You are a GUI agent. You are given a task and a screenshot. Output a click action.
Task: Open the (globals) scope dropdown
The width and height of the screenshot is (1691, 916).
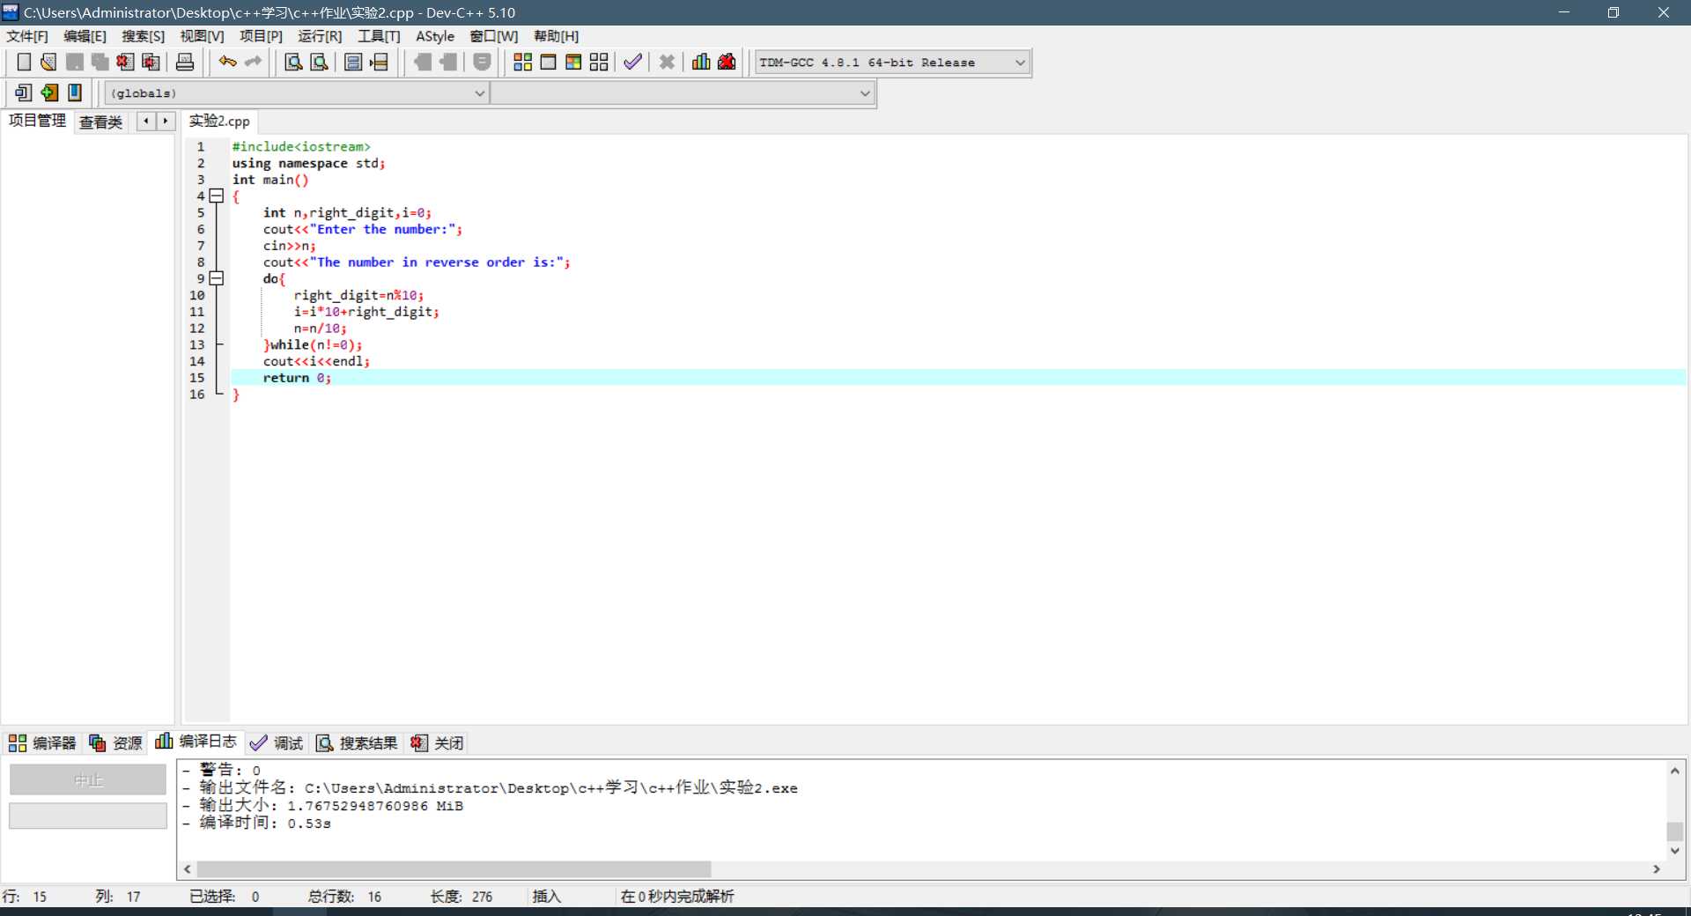pyautogui.click(x=297, y=93)
